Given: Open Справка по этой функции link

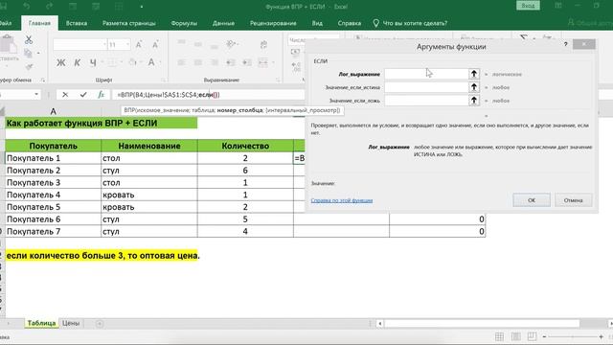Looking at the screenshot, I should click(342, 200).
